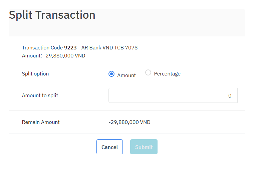Click the AR Bank VND TCB 7078 text
Viewport: 254px width, 180px height.
pos(109,48)
